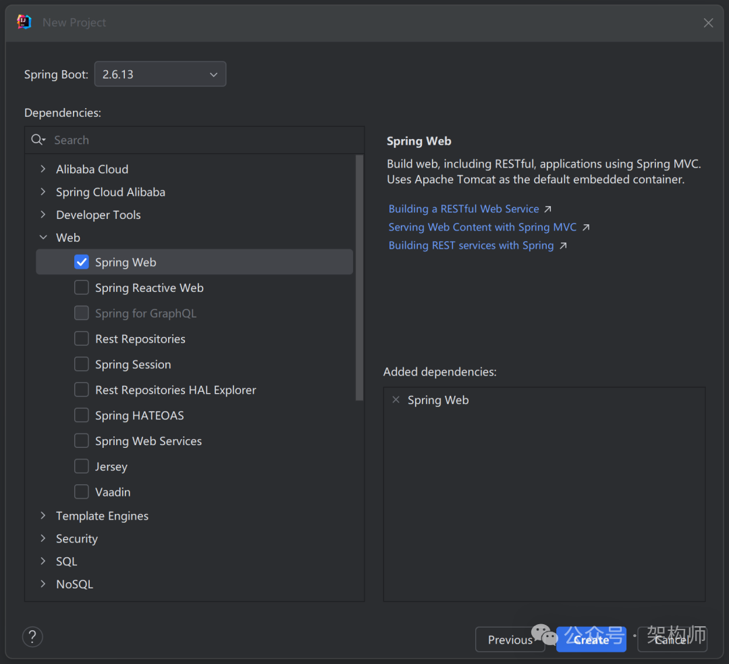Expand the Template Engines category

(43, 516)
